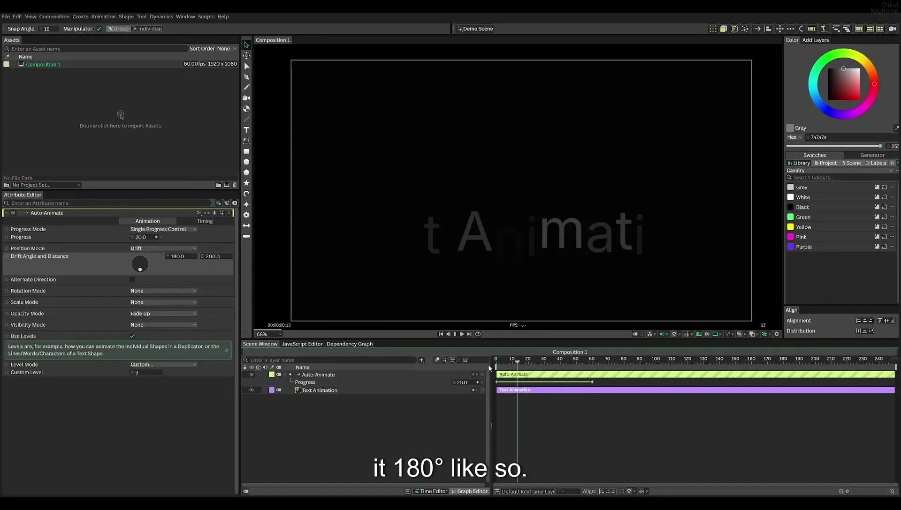
Task: Toggle the Alternate Direction checkbox
Action: 132,279
